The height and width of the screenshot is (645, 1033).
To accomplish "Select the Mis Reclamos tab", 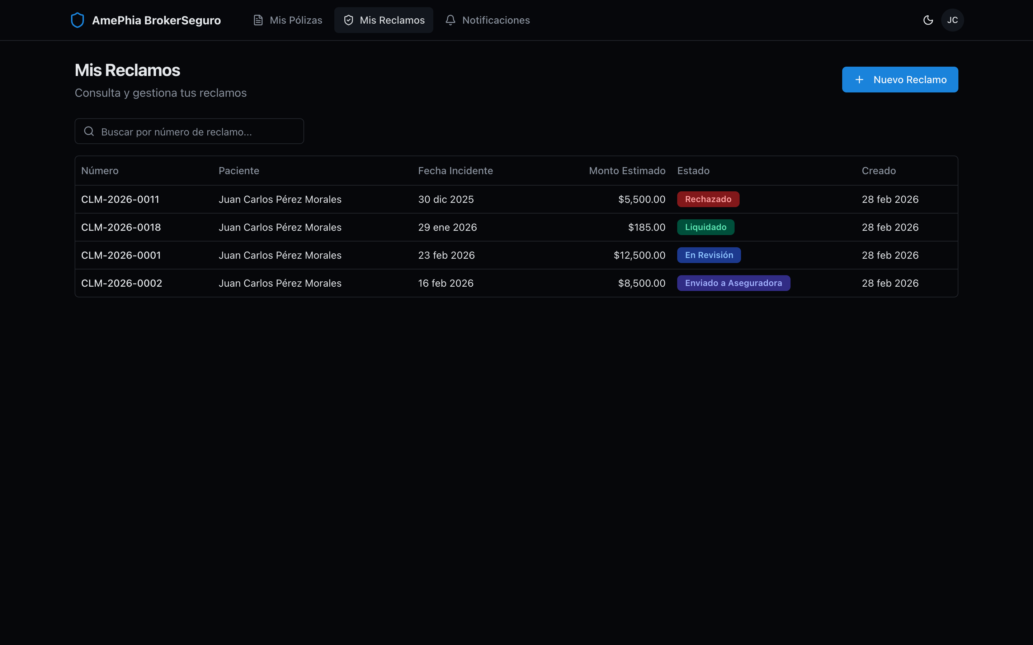I will coord(384,20).
